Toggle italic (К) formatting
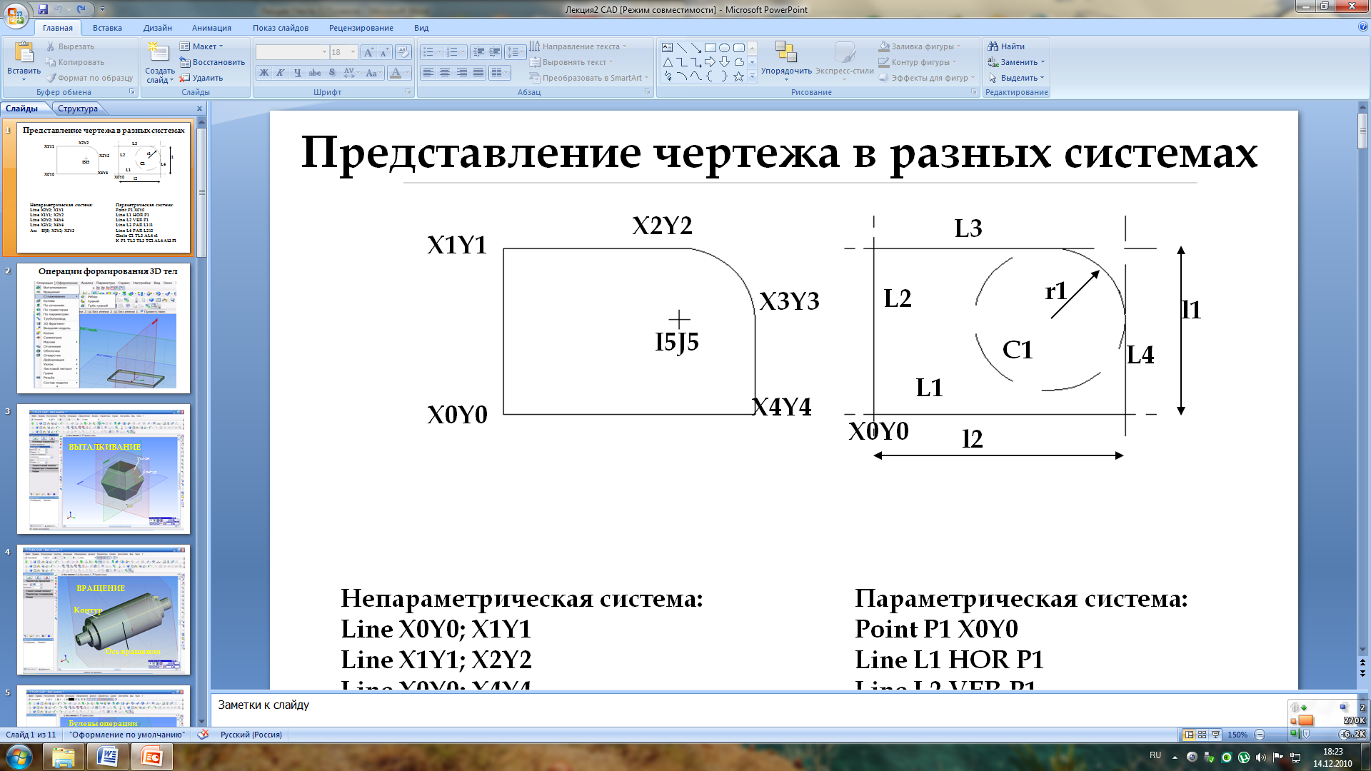The image size is (1371, 771). coord(281,73)
